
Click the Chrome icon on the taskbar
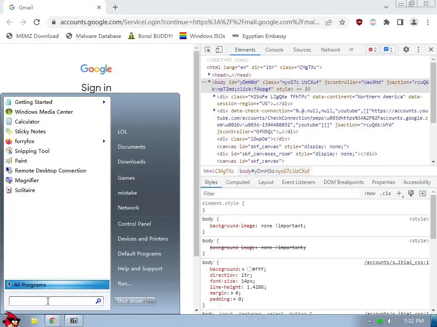pyautogui.click(x=52, y=321)
